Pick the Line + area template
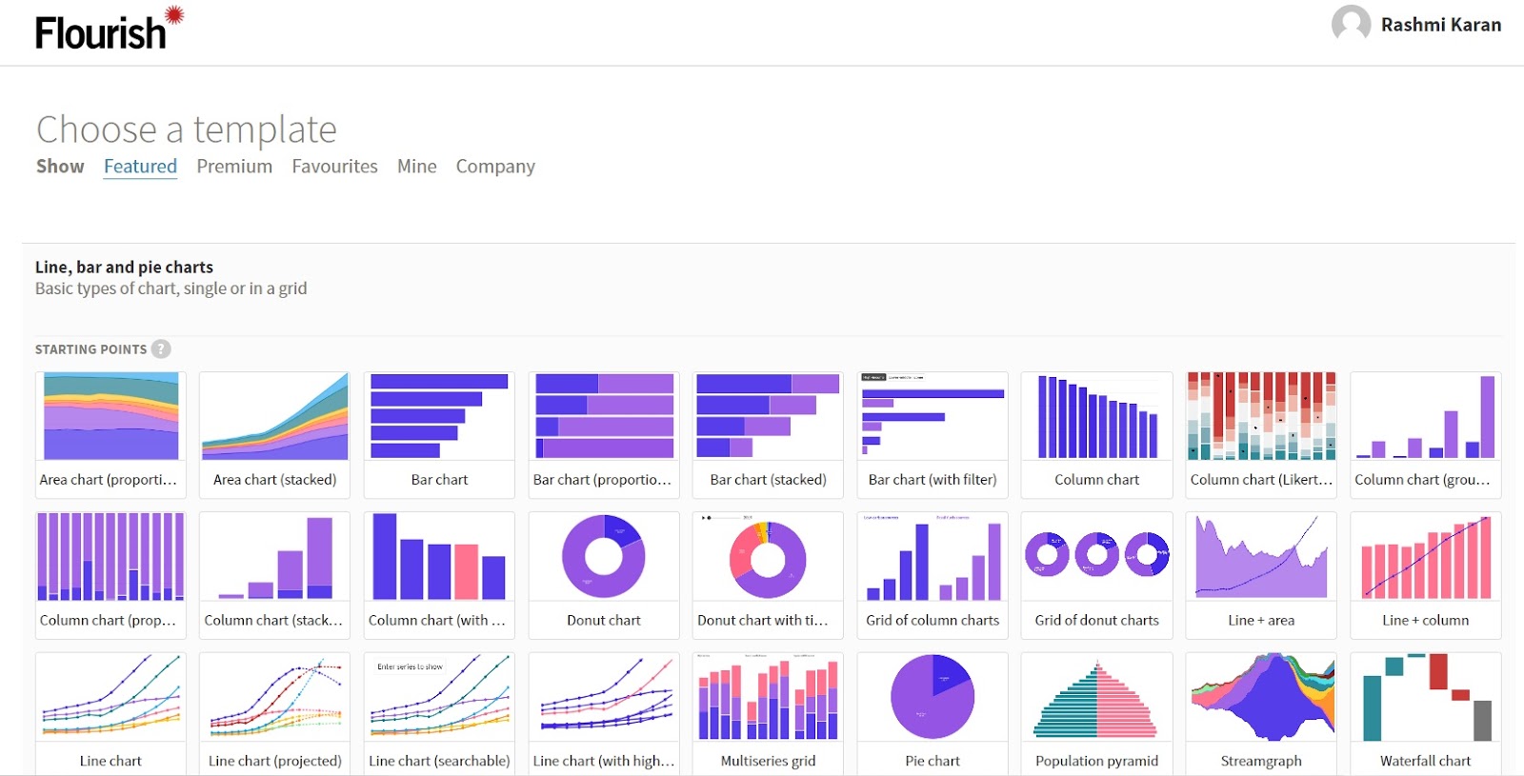Viewport: 1524px width, 776px height. (1261, 575)
